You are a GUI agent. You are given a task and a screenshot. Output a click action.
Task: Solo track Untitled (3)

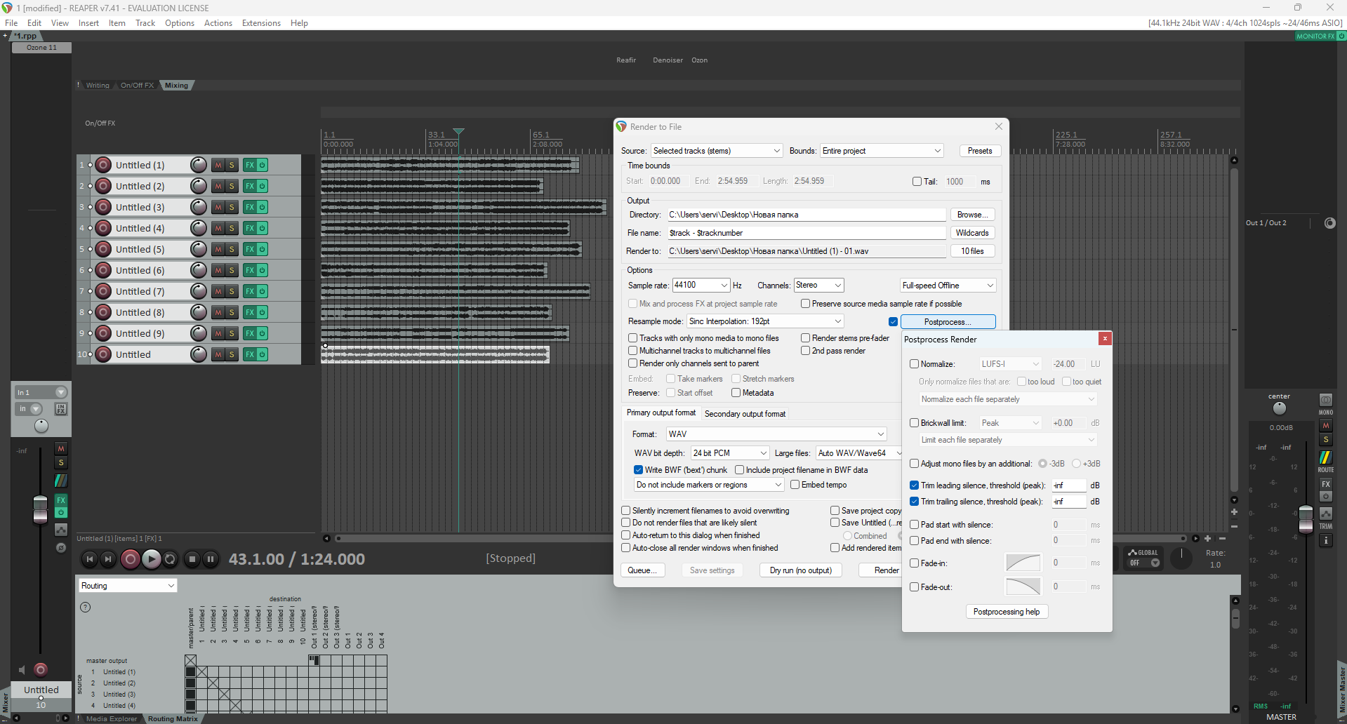[x=232, y=207]
